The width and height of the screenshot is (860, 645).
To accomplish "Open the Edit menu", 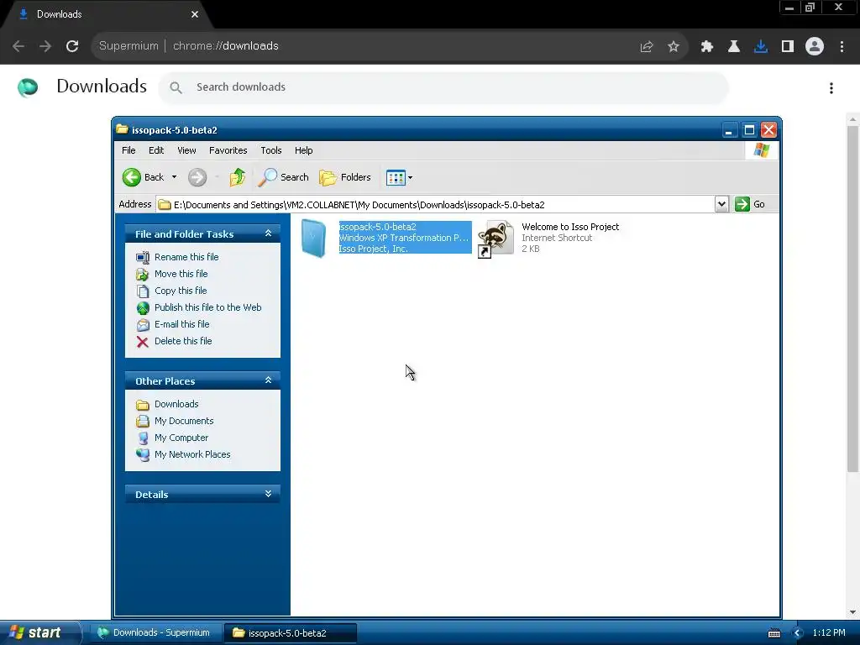I will point(156,150).
